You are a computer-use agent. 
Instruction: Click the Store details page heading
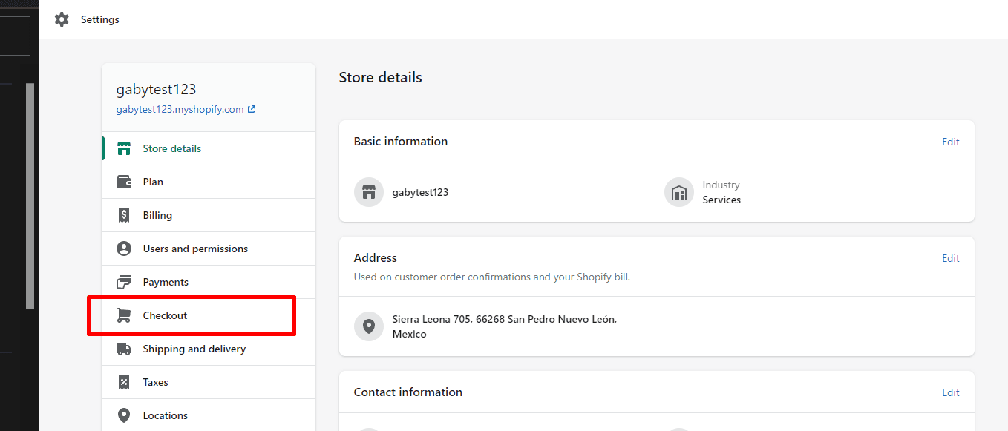(381, 77)
